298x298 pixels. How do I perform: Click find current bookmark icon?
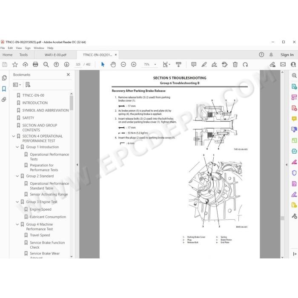pos(28,85)
